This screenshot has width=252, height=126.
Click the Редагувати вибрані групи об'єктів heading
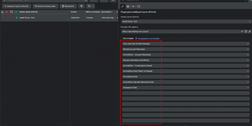click(138, 12)
